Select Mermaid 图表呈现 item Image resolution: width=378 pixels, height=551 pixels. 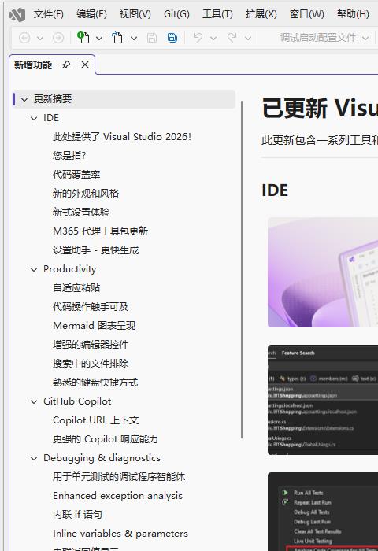(x=94, y=325)
